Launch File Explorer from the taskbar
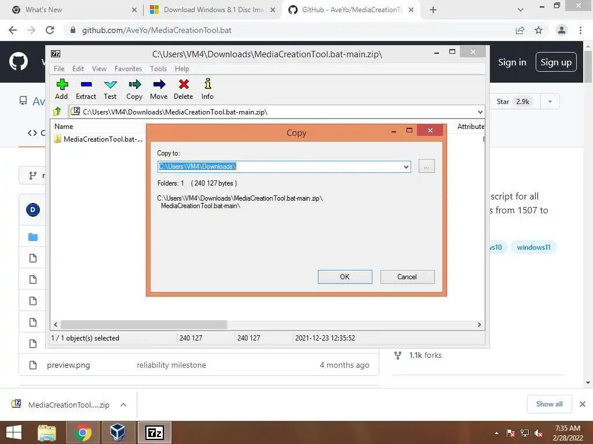This screenshot has width=593, height=444. pyautogui.click(x=47, y=432)
